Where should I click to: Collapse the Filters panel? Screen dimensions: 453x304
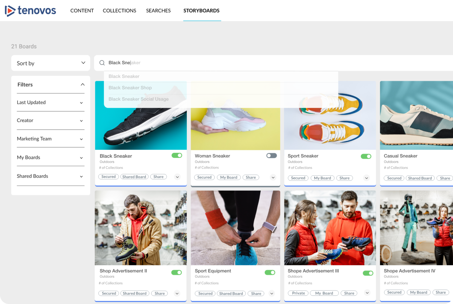[83, 85]
